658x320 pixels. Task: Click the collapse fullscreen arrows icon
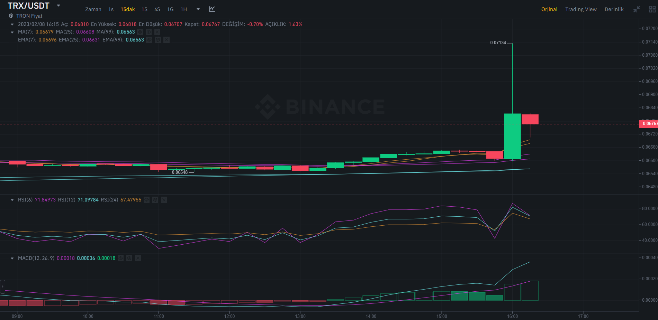[637, 9]
